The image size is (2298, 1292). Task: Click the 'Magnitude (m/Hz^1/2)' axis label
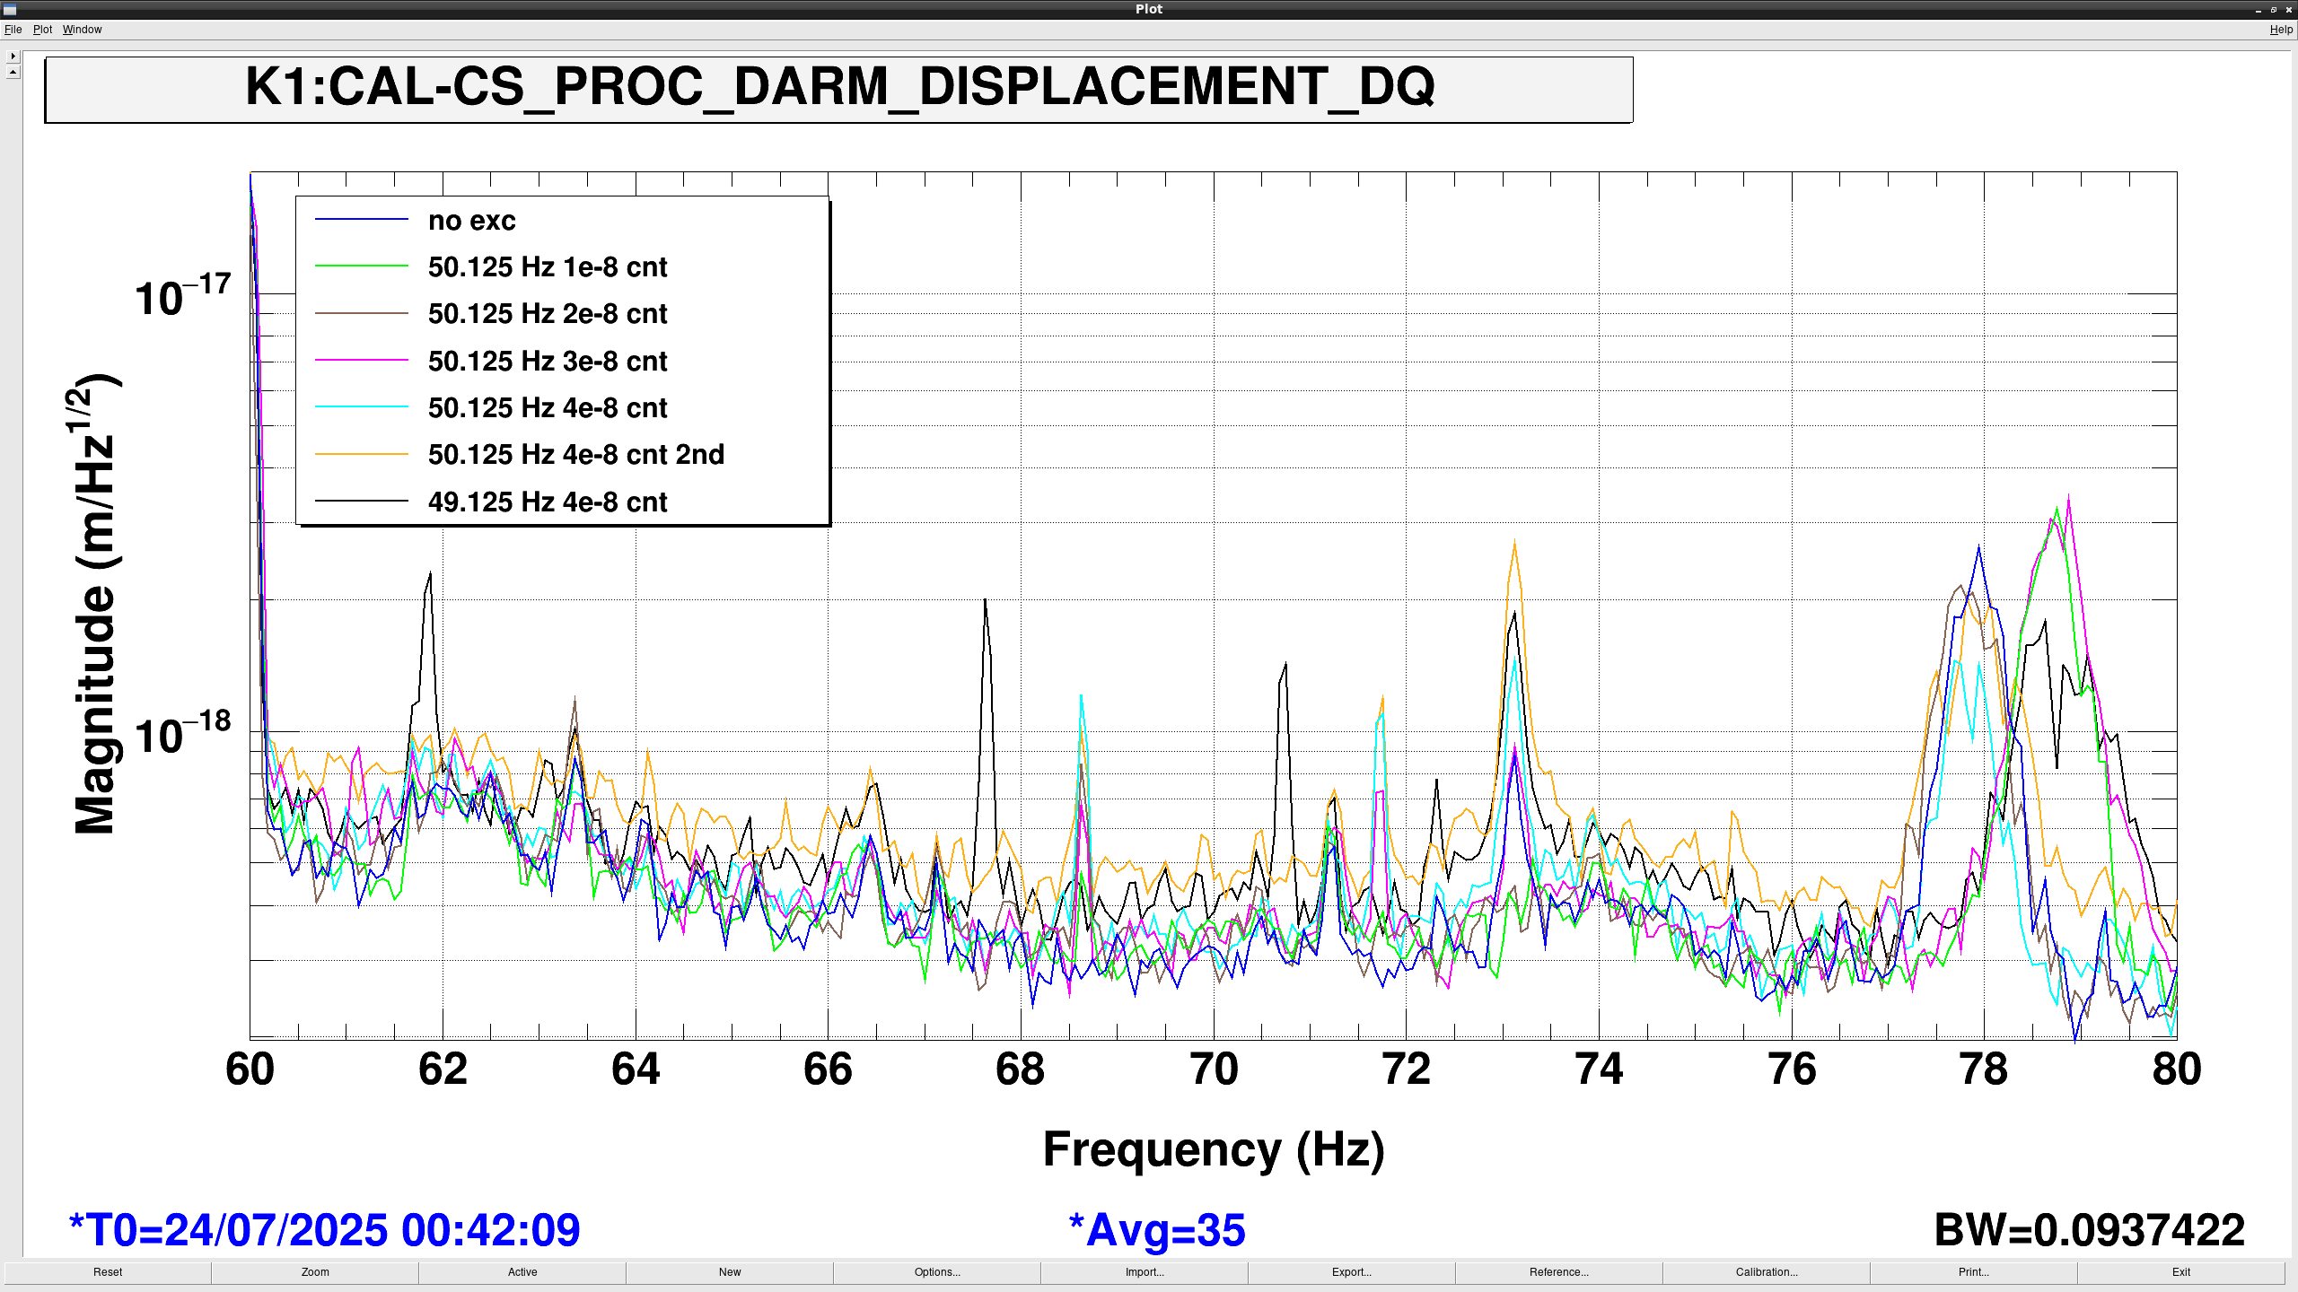coord(95,603)
